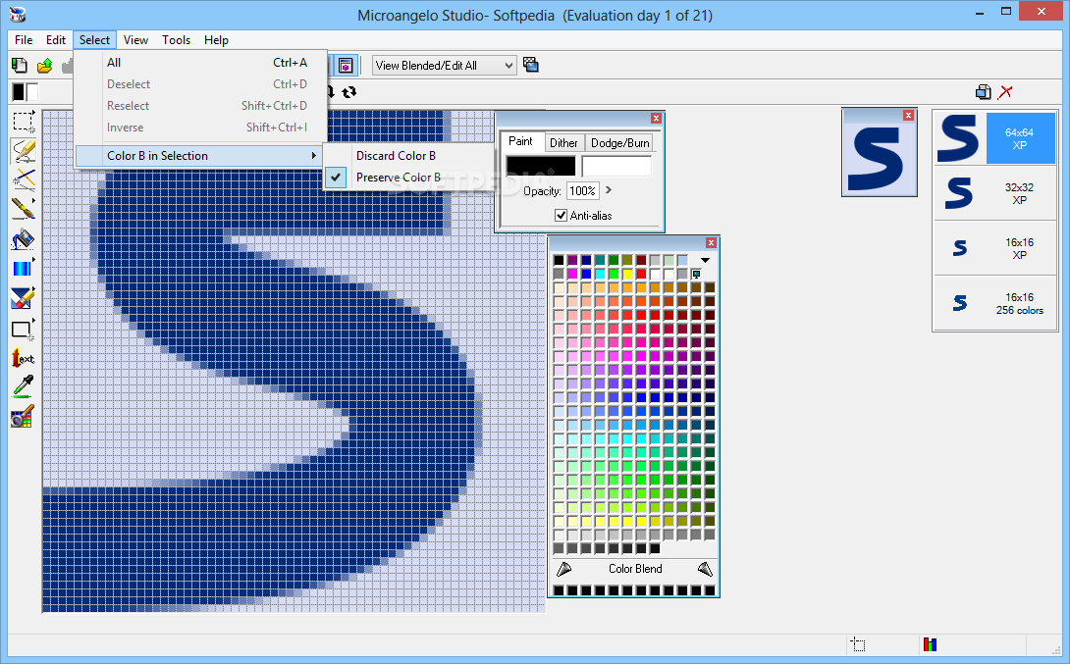Click the right Color Blend cone icon

point(706,569)
